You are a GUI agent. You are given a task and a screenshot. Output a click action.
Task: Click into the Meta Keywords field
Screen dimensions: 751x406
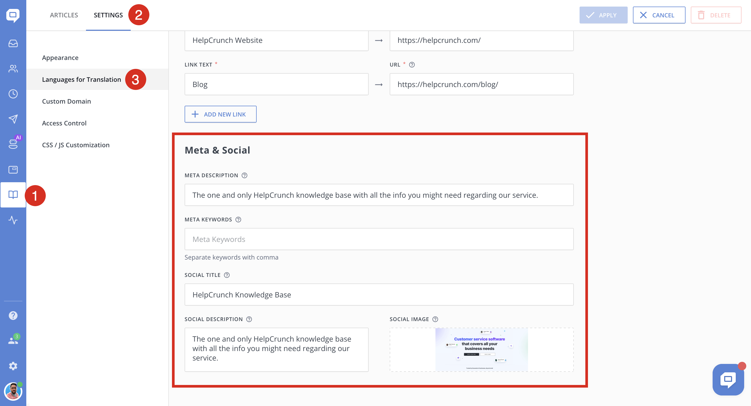pyautogui.click(x=379, y=239)
